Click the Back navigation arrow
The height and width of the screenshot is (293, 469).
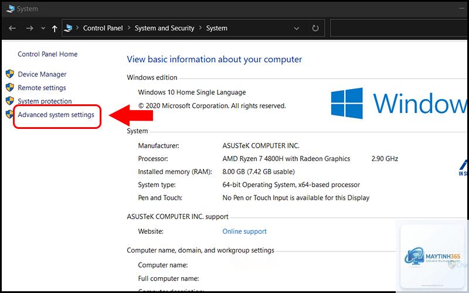tap(12, 28)
